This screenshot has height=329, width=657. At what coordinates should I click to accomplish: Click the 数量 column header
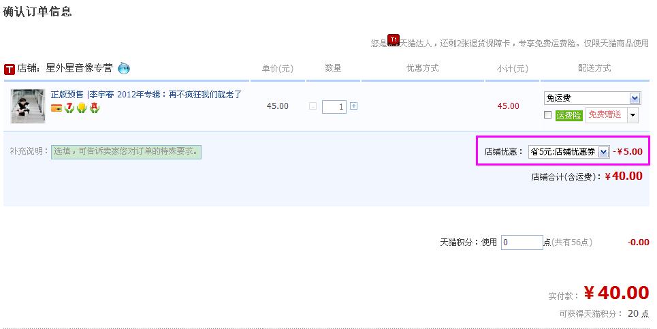tap(333, 68)
